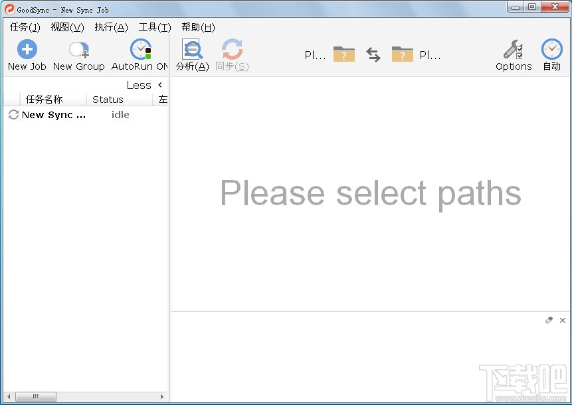Select the New Sync job entry

click(86, 115)
